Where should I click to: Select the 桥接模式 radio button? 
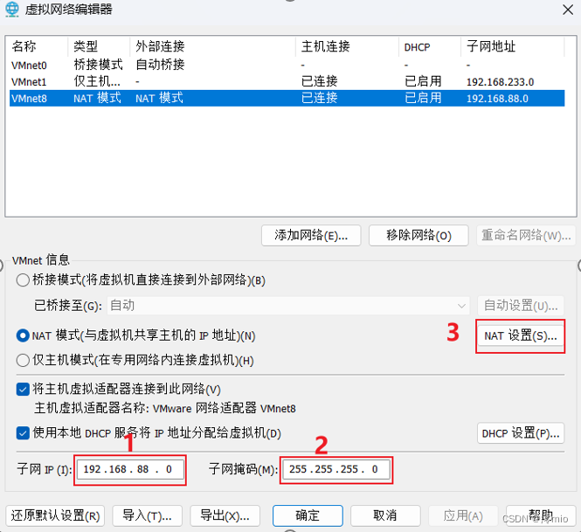pyautogui.click(x=23, y=280)
